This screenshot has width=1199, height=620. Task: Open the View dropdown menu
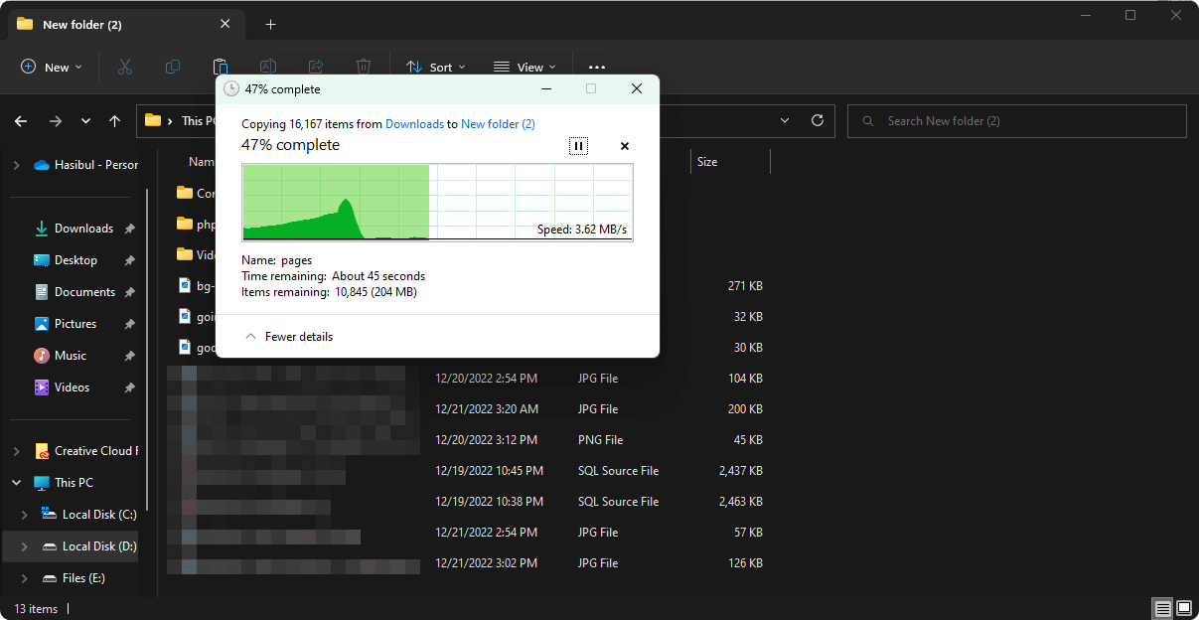(525, 68)
